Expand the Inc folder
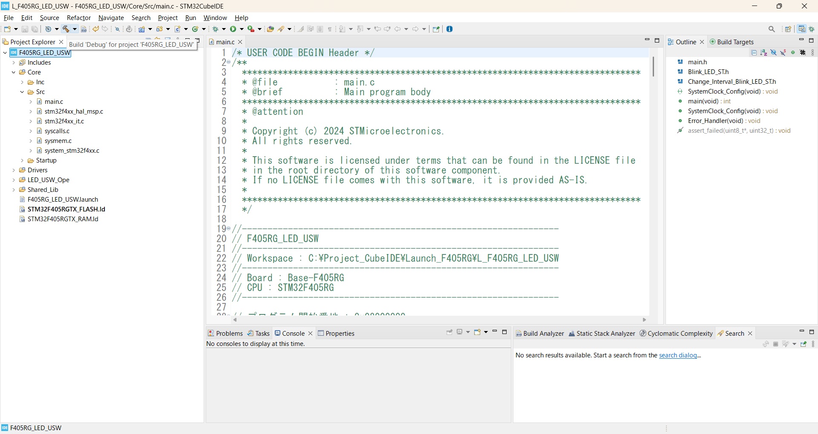 [x=22, y=82]
